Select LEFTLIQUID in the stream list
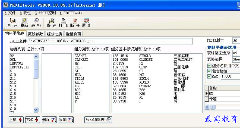 click(x=20, y=67)
